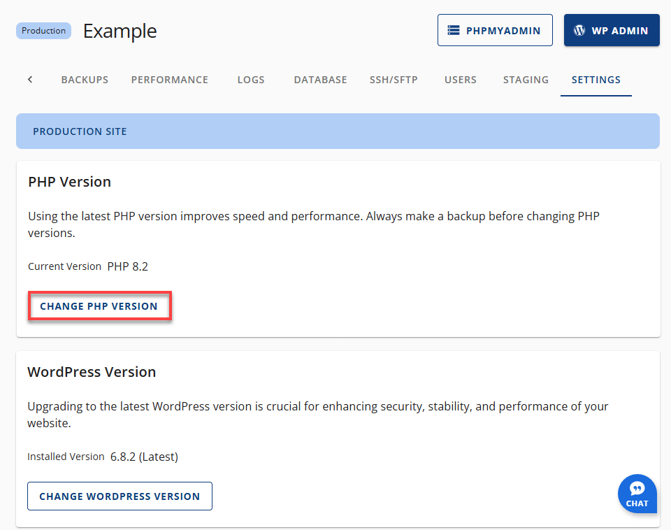
Task: Launch WP Admin
Action: coord(612,30)
